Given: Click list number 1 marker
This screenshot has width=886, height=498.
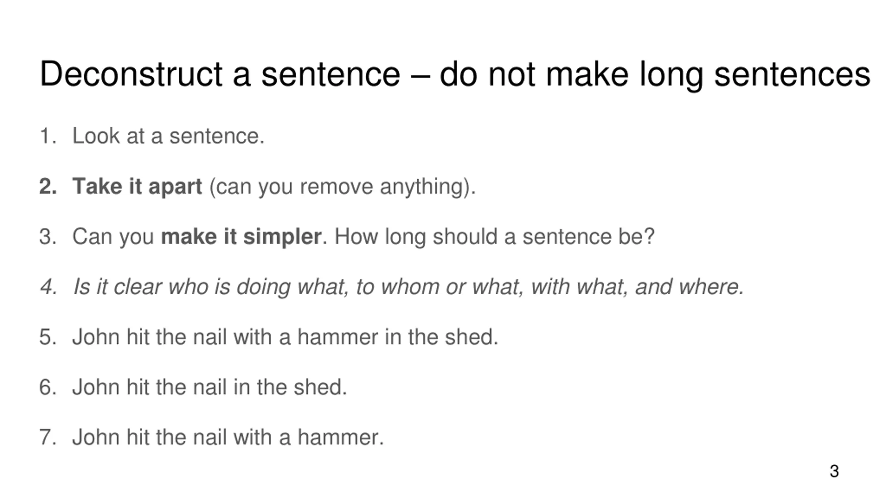Looking at the screenshot, I should (x=48, y=136).
